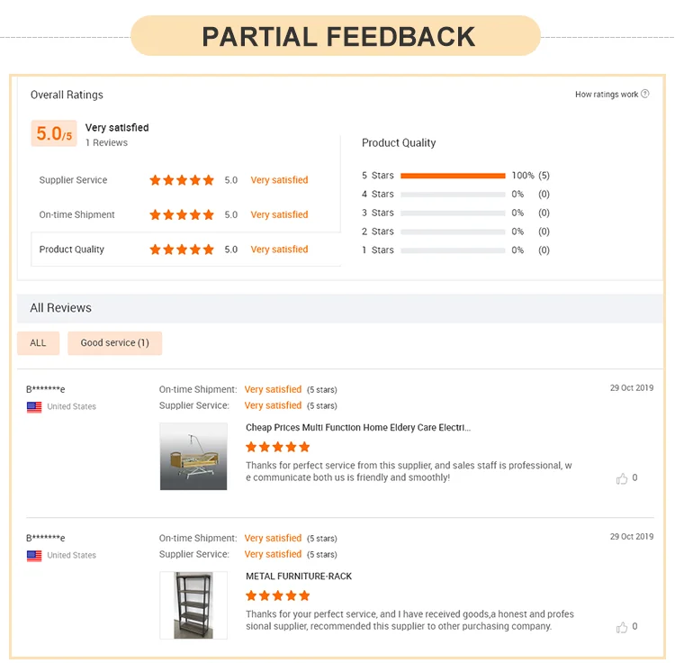The image size is (675, 663).
Task: Click the Supplier Service star rating
Action: (x=182, y=180)
